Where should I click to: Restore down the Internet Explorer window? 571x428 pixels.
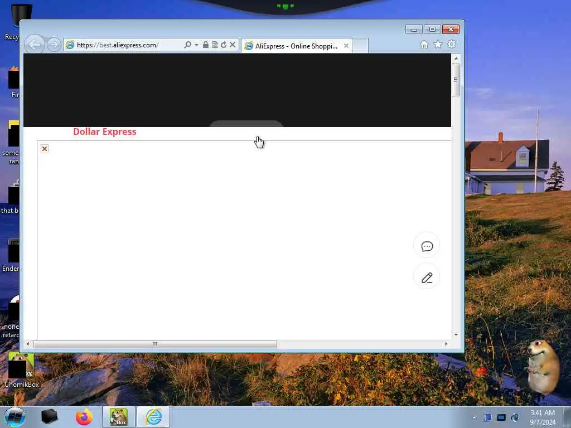[432, 30]
